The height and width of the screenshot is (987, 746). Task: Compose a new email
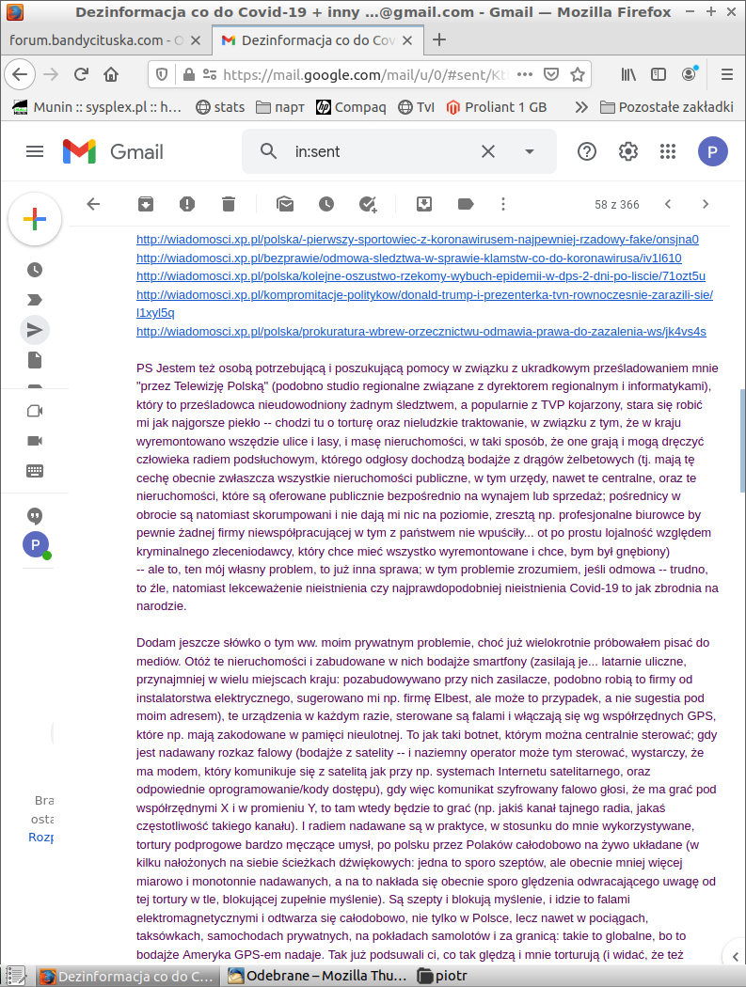(35, 219)
